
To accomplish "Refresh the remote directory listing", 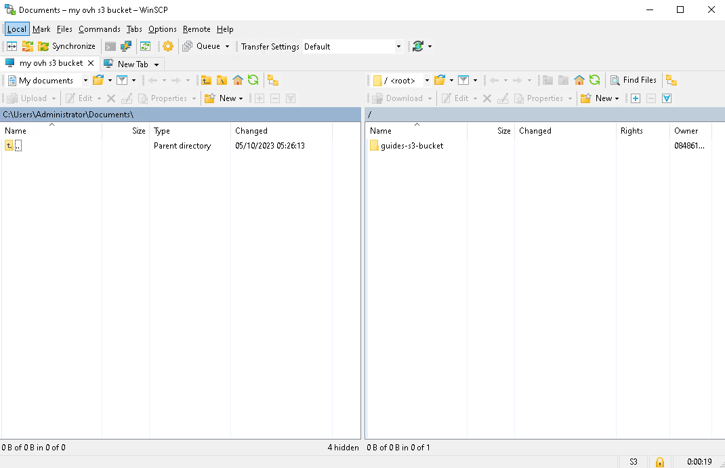I will [x=595, y=79].
